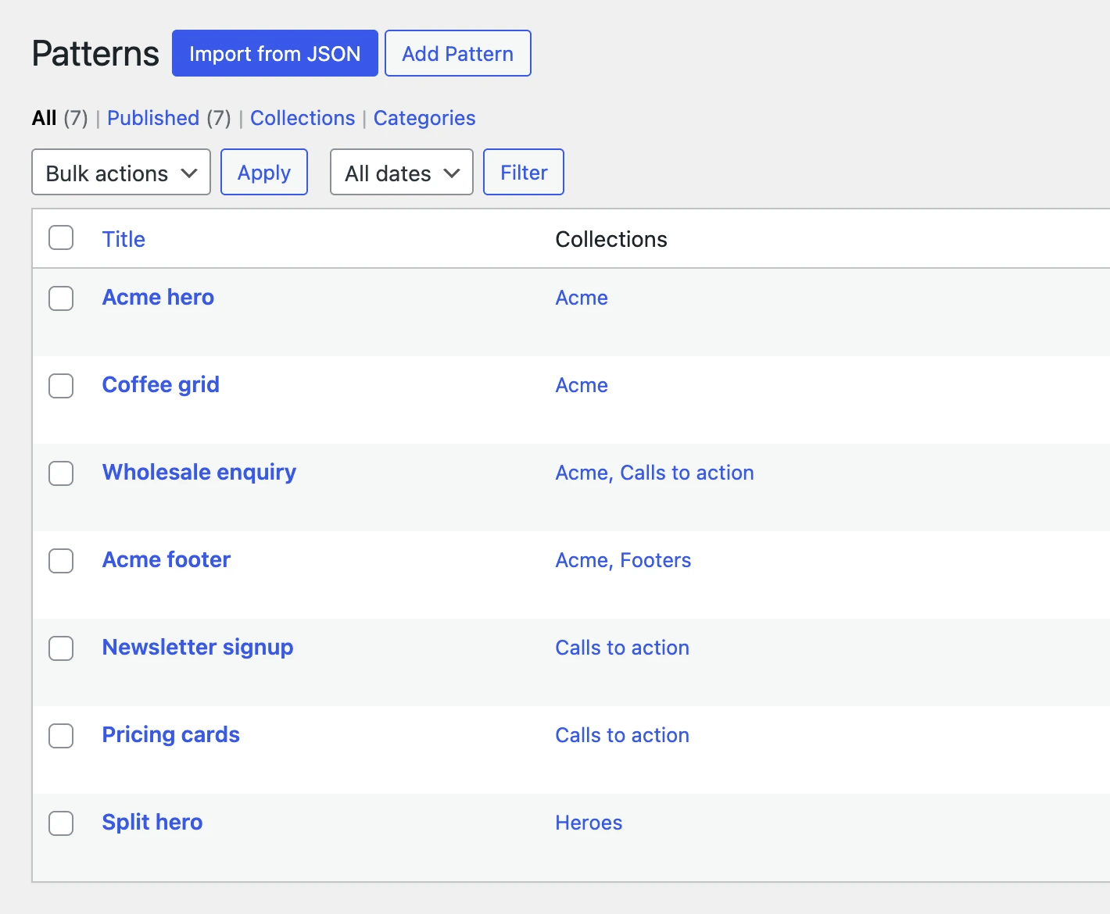Open the Wholesale enquiry pattern
The image size is (1110, 914).
[x=199, y=473]
